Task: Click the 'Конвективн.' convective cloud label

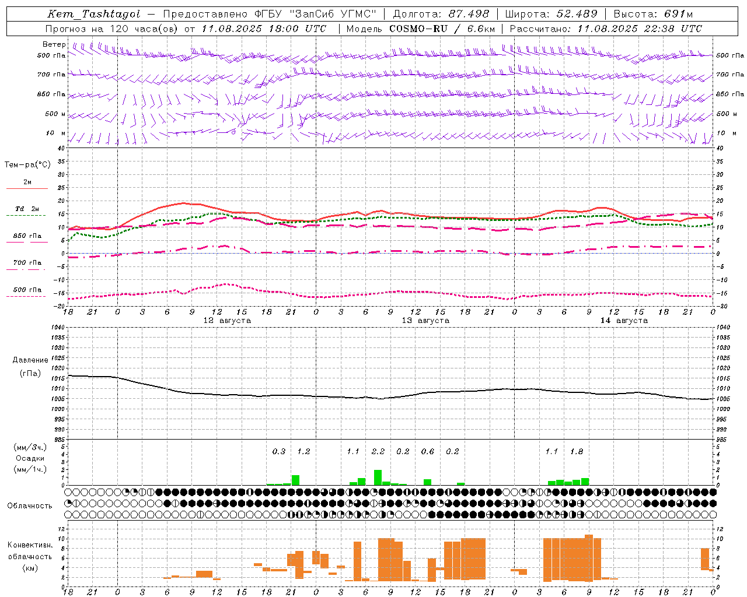Action: pyautogui.click(x=30, y=545)
